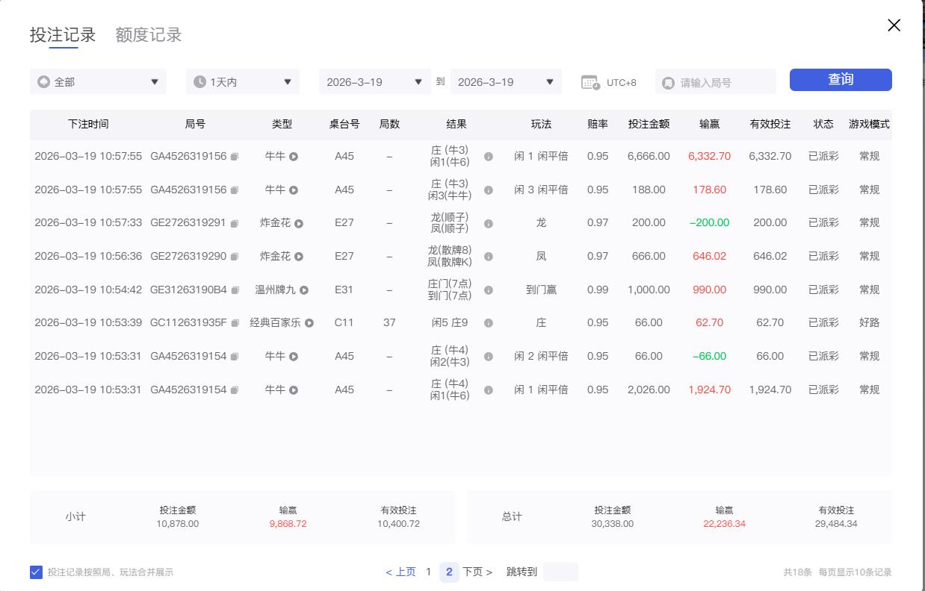Go to the previous page via 上页
Screen dimensions: 925x591
[x=403, y=572]
